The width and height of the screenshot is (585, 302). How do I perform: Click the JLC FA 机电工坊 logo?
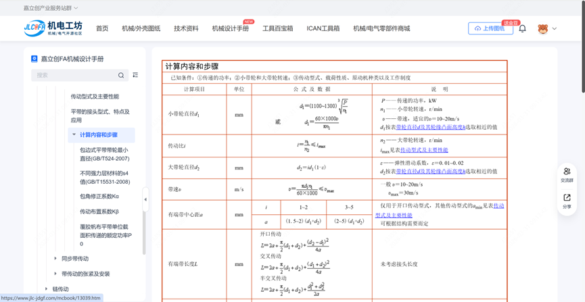pos(53,28)
